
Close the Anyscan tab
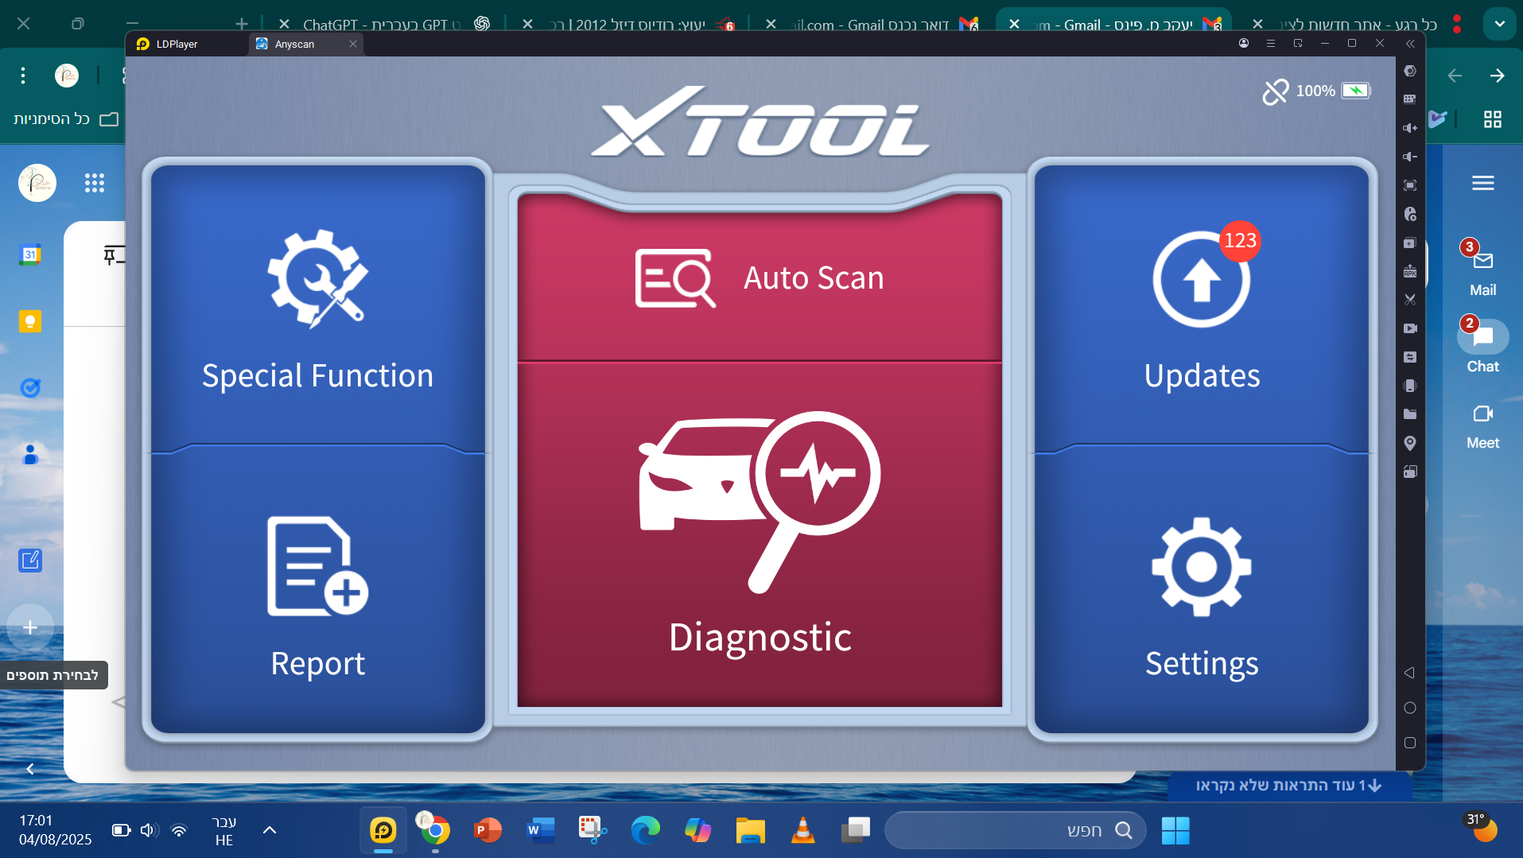[353, 44]
